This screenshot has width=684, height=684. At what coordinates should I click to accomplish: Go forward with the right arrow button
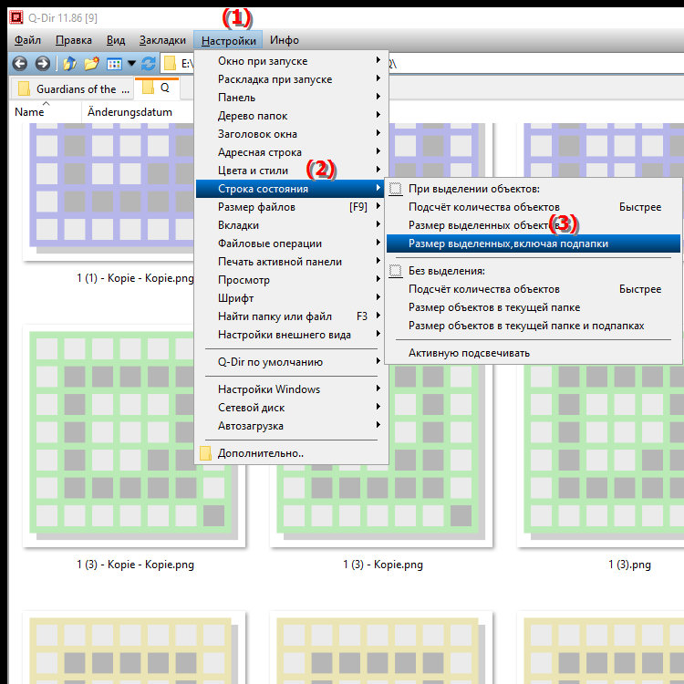tap(42, 64)
